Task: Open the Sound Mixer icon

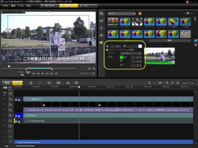Action: pyautogui.click(x=68, y=83)
